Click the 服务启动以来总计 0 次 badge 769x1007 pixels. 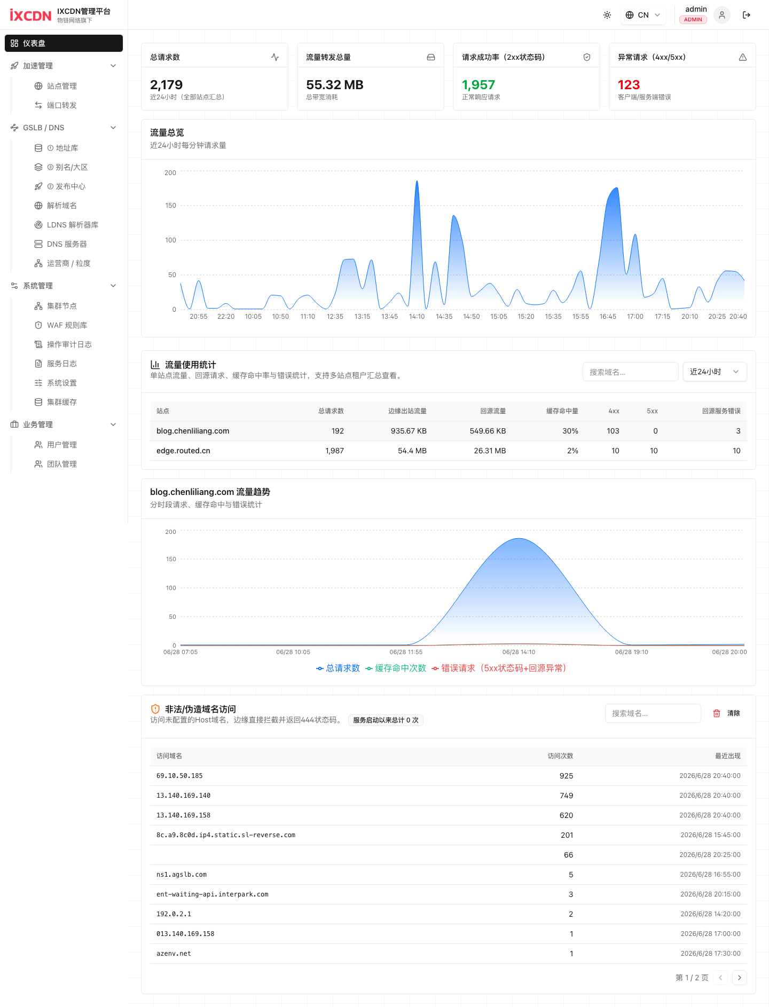coord(386,720)
